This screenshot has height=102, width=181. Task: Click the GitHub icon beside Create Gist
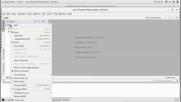coord(12,100)
